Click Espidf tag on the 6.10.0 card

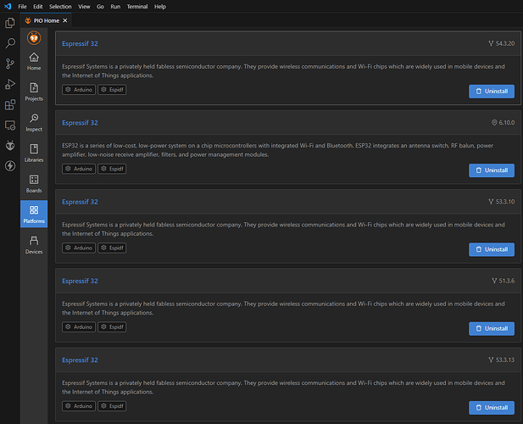pos(112,169)
